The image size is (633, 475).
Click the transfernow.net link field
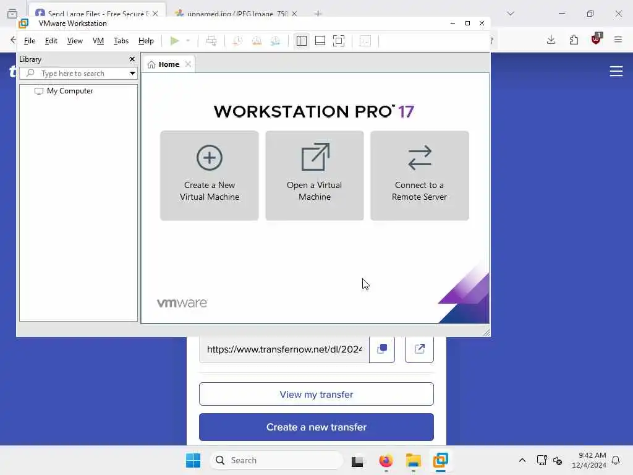(284, 349)
